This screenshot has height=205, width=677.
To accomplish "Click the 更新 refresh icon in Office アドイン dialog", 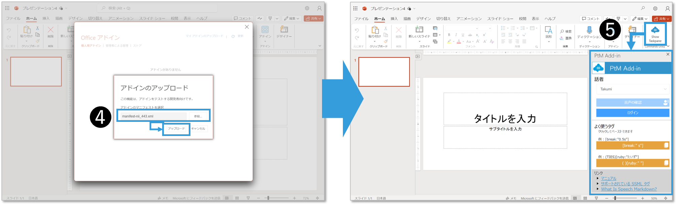I will (x=233, y=36).
